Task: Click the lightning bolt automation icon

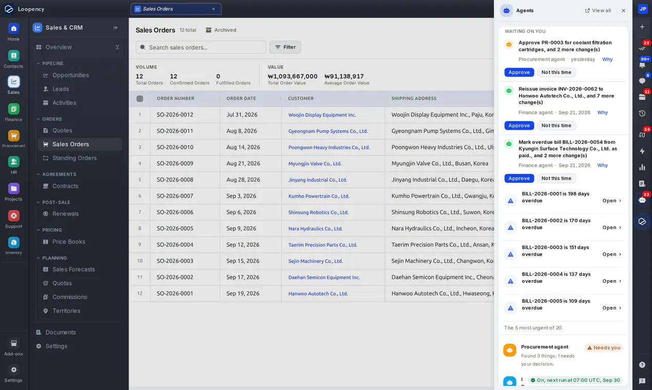Action: coord(642,151)
